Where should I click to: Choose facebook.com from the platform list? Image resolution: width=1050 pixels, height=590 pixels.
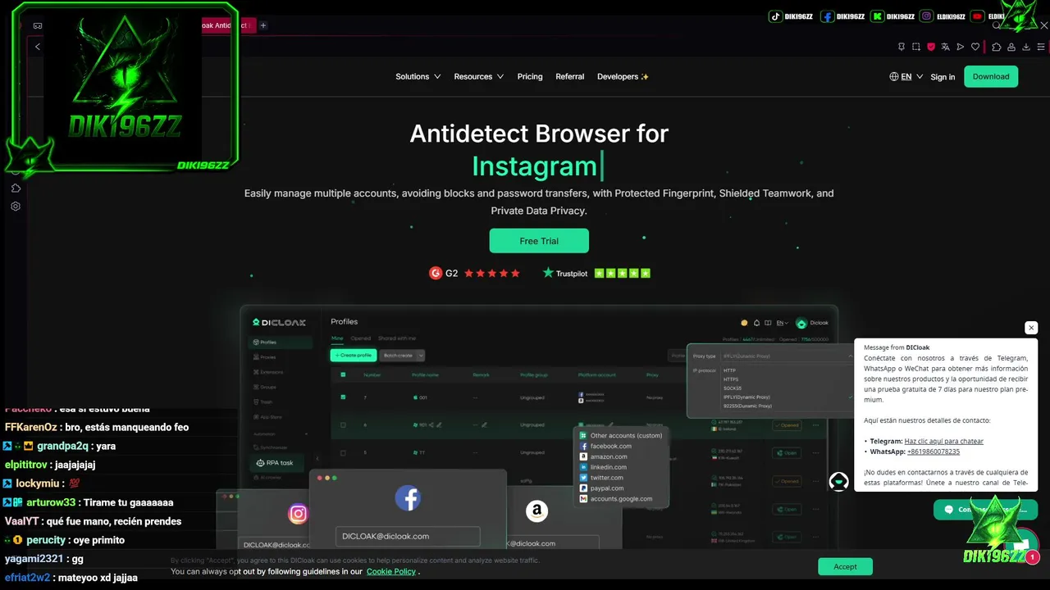(x=611, y=446)
